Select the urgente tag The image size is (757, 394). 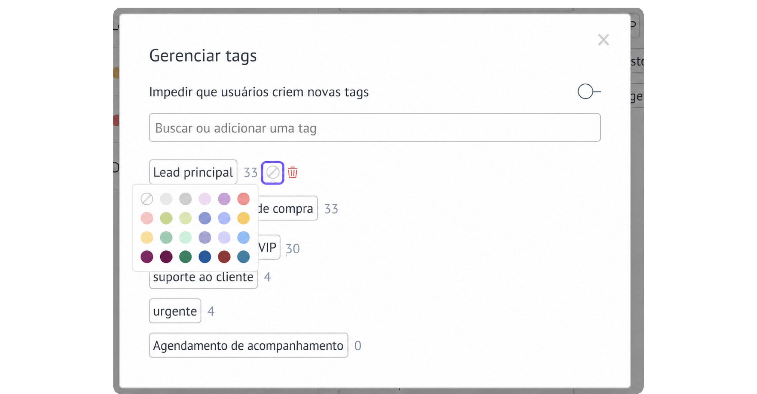tap(175, 311)
